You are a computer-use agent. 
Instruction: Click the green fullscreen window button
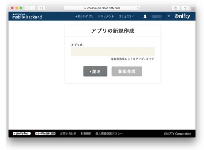click(21, 8)
